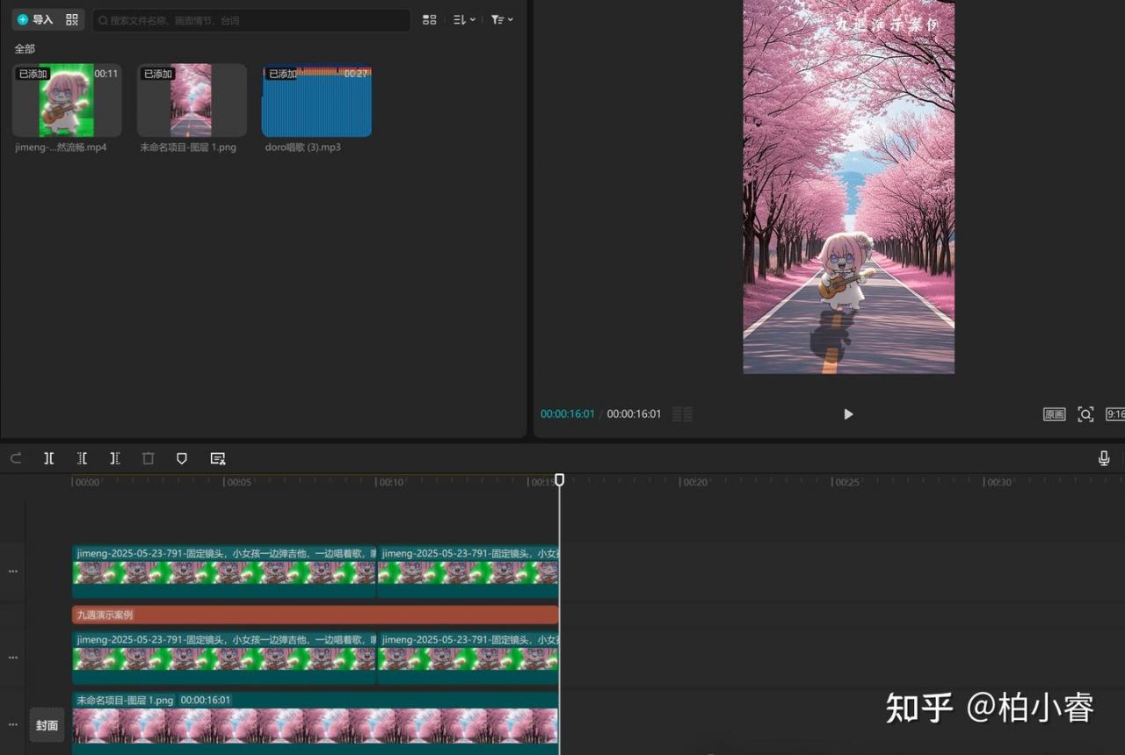Image resolution: width=1125 pixels, height=755 pixels.
Task: Click the timeline playhead handle
Action: tap(559, 480)
